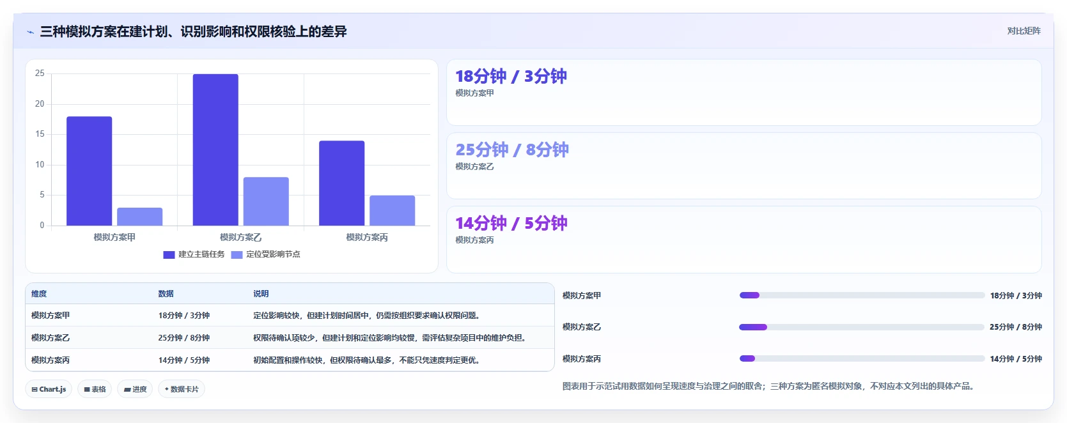Click the light bar for 模拟方案甲 in chart
Viewport: 1067px width, 423px height.
tap(139, 217)
